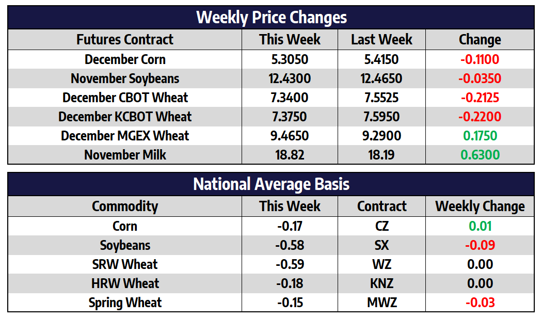
Task: Select the red -0.09 soybean basis change
Action: 480,245
